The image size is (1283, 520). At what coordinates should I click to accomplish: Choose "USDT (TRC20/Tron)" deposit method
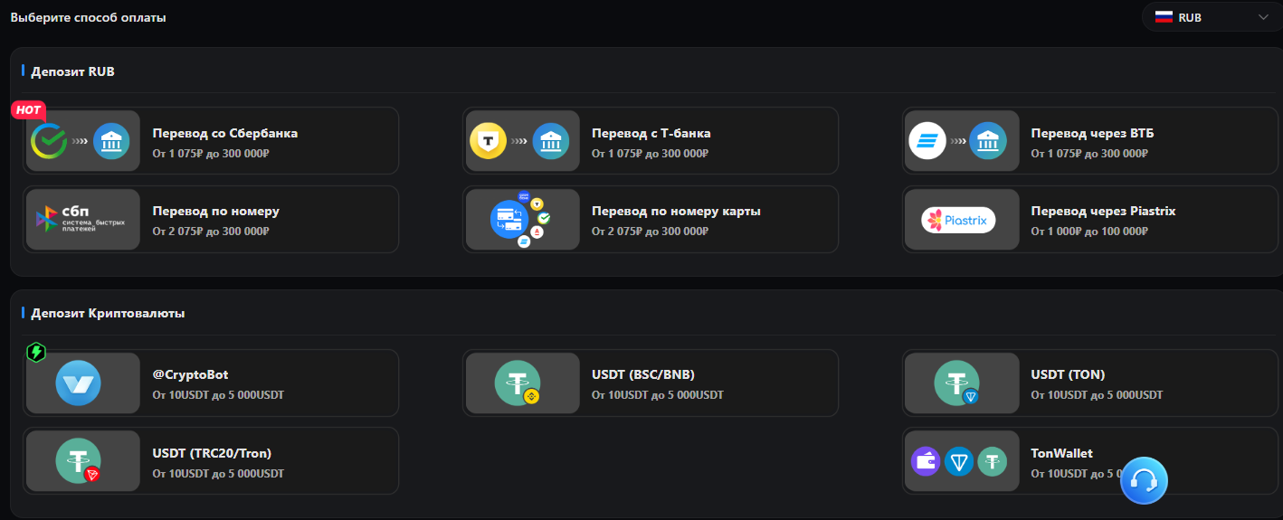(x=212, y=453)
